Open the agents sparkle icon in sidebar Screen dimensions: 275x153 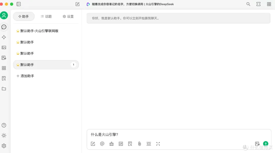tap(4, 37)
